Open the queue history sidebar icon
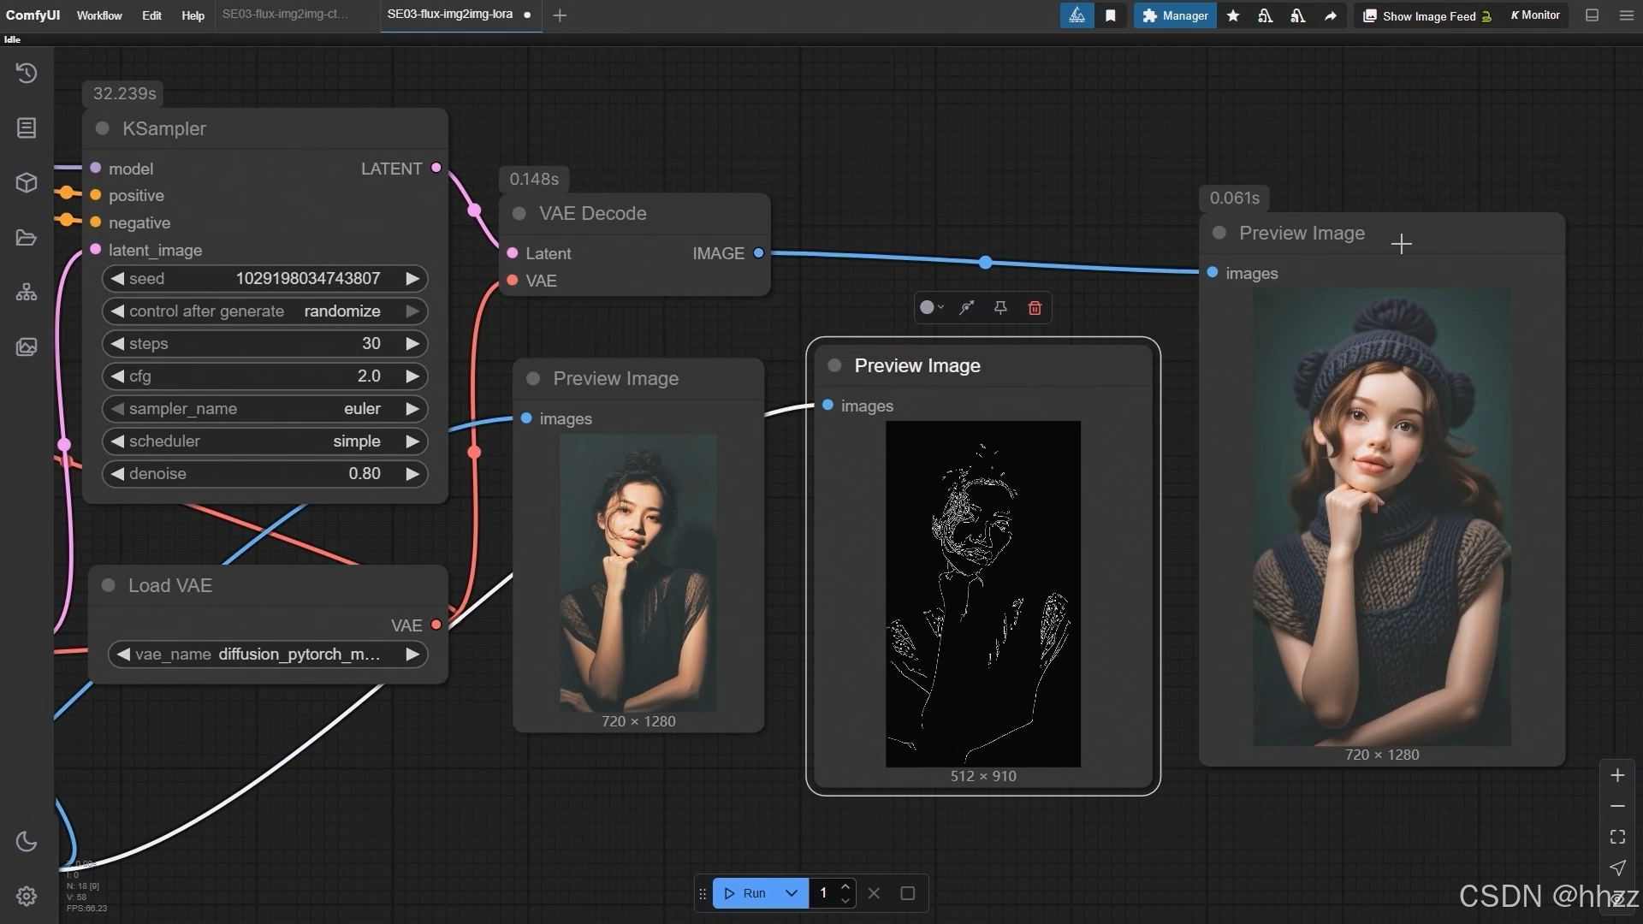This screenshot has height=924, width=1643. click(x=27, y=74)
